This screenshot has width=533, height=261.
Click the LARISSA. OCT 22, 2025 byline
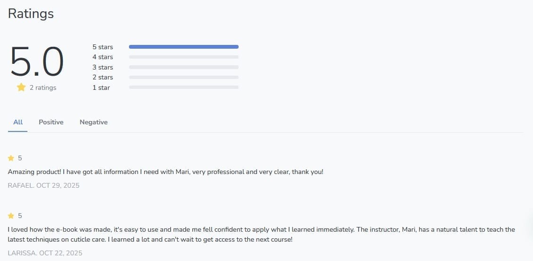point(45,253)
